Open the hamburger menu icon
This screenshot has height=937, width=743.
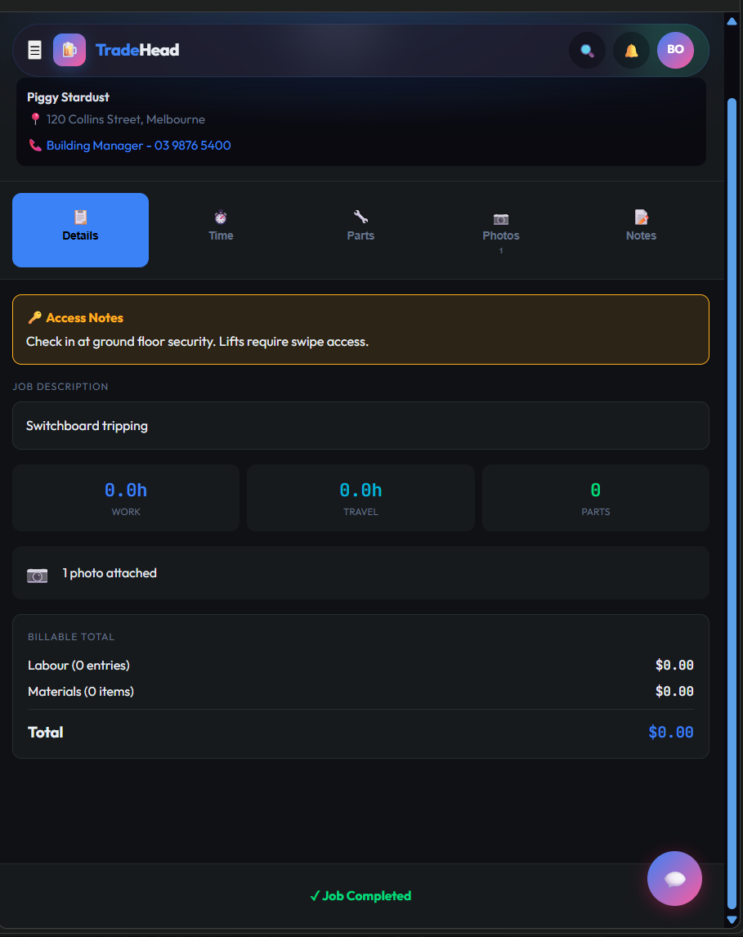[x=34, y=51]
